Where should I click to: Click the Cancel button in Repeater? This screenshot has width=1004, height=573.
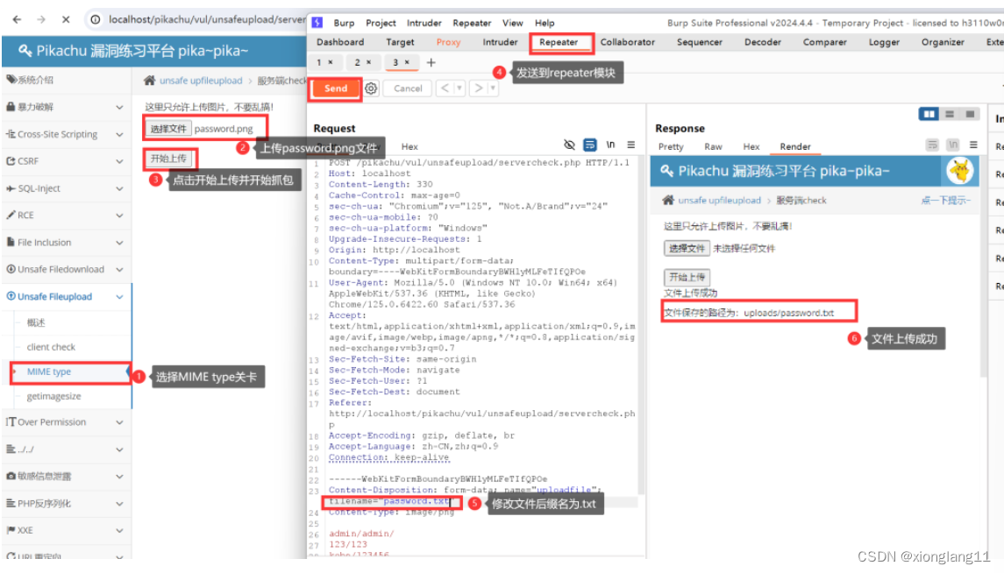(408, 88)
